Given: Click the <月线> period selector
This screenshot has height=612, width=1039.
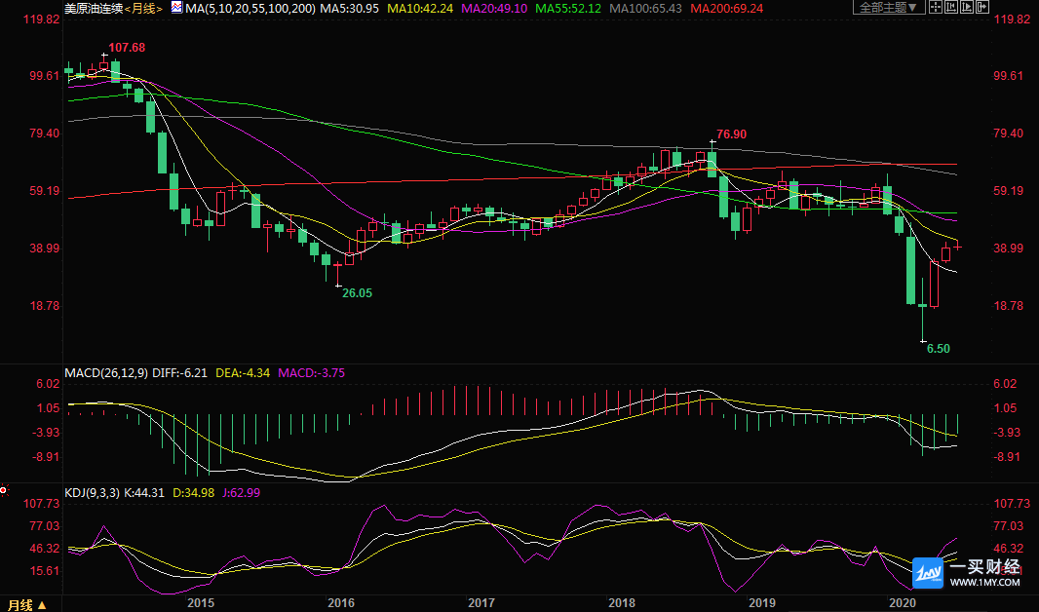Looking at the screenshot, I should 143,9.
